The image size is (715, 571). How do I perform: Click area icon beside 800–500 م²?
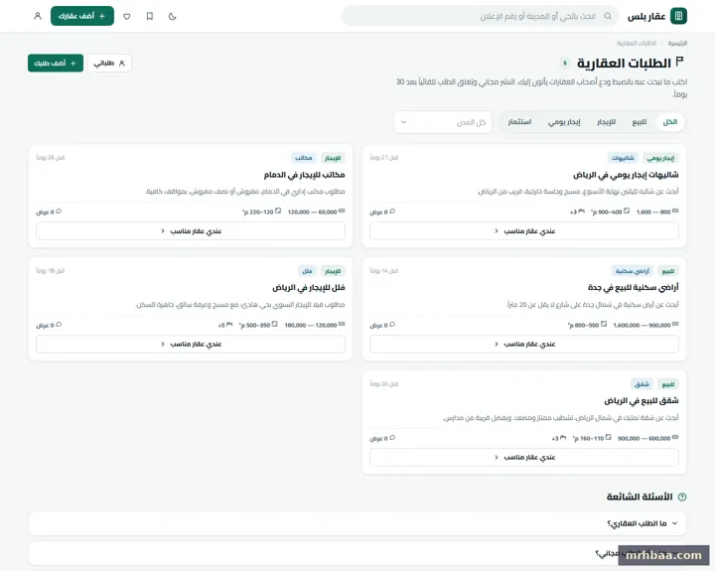pyautogui.click(x=604, y=324)
